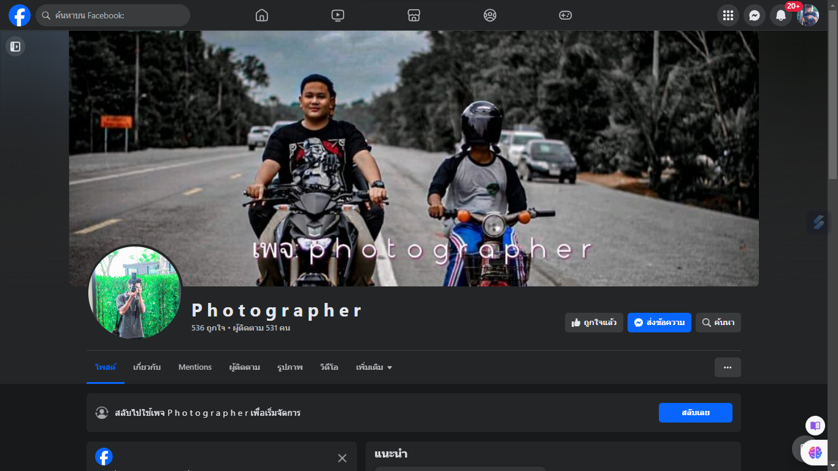Expand the เพิ่มเติม dropdown tab

pyautogui.click(x=374, y=367)
